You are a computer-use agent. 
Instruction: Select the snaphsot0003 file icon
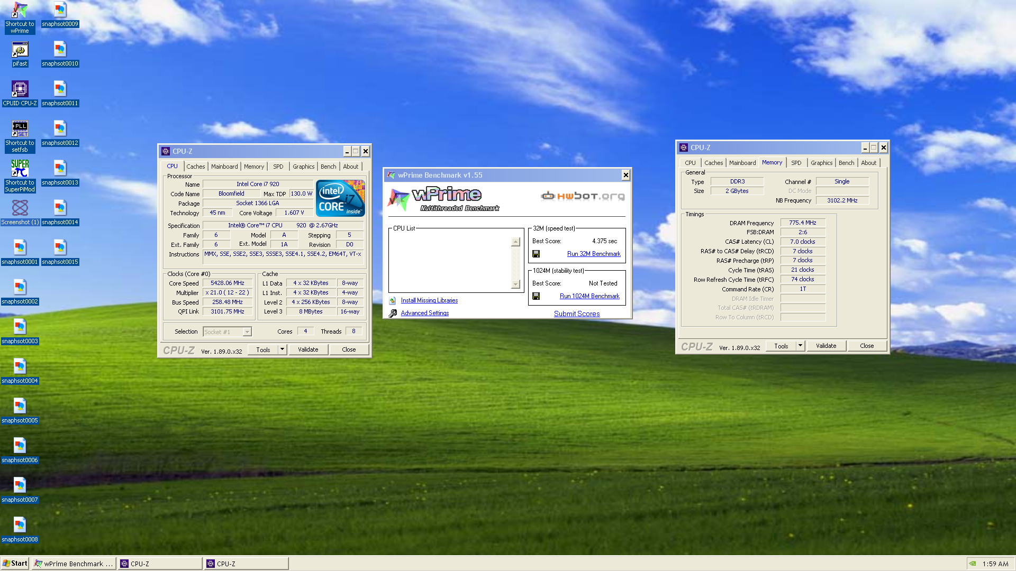point(20,331)
